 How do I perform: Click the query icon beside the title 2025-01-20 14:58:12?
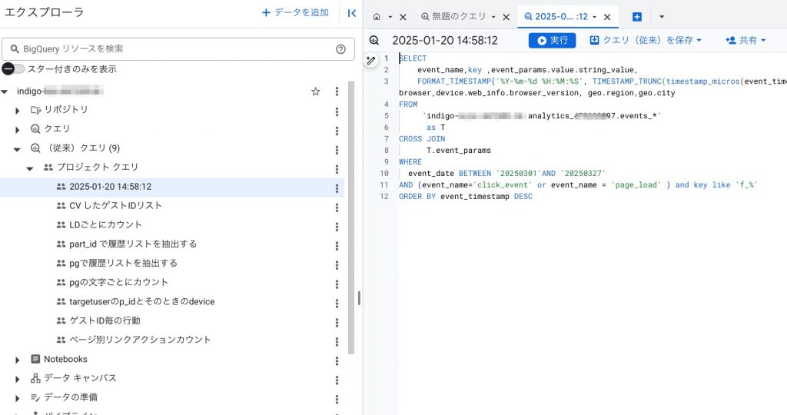pos(374,41)
